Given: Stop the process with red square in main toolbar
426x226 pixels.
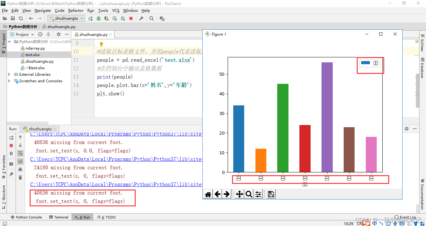Looking at the screenshot, I should [x=131, y=18].
